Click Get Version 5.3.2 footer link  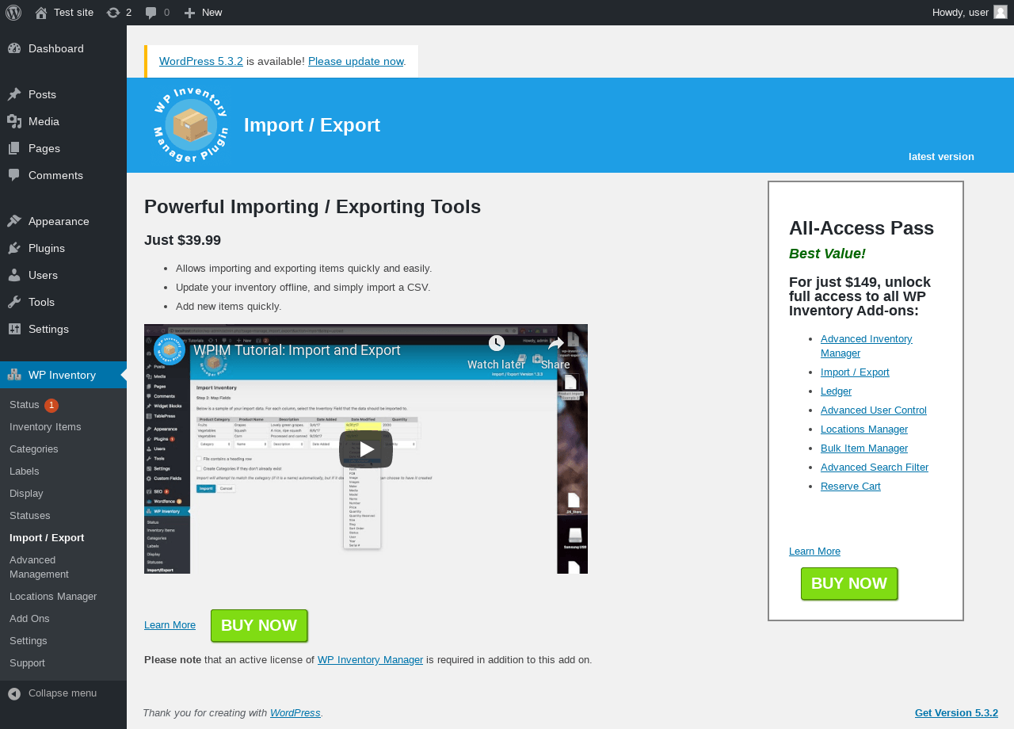[956, 713]
